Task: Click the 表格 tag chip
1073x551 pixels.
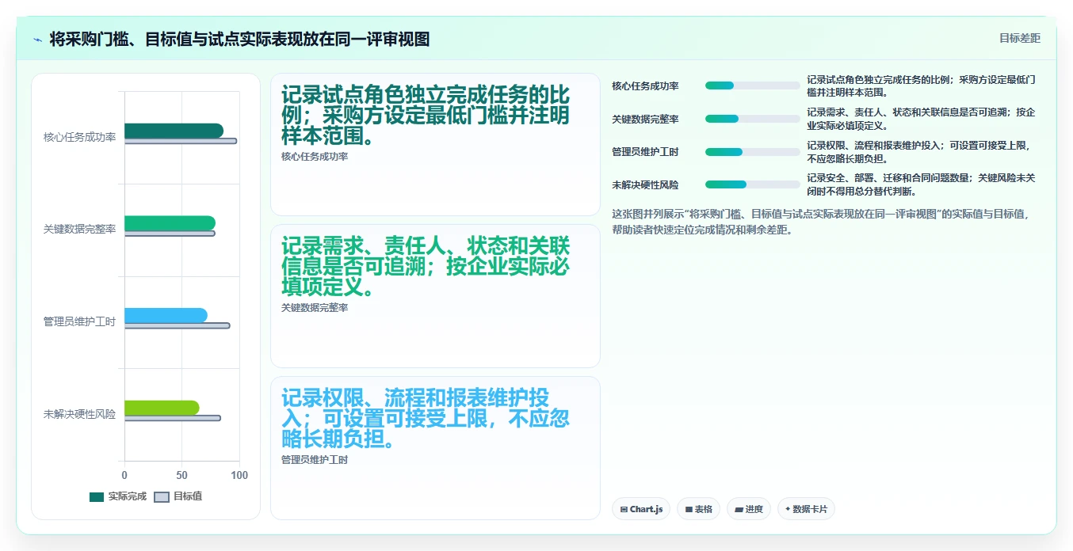Action: 698,509
